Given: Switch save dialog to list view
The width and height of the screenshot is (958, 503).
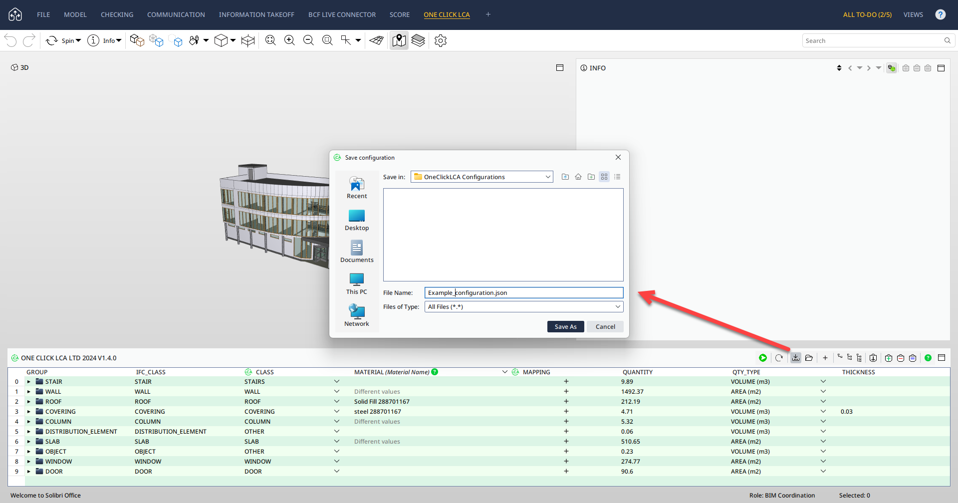Looking at the screenshot, I should point(617,177).
